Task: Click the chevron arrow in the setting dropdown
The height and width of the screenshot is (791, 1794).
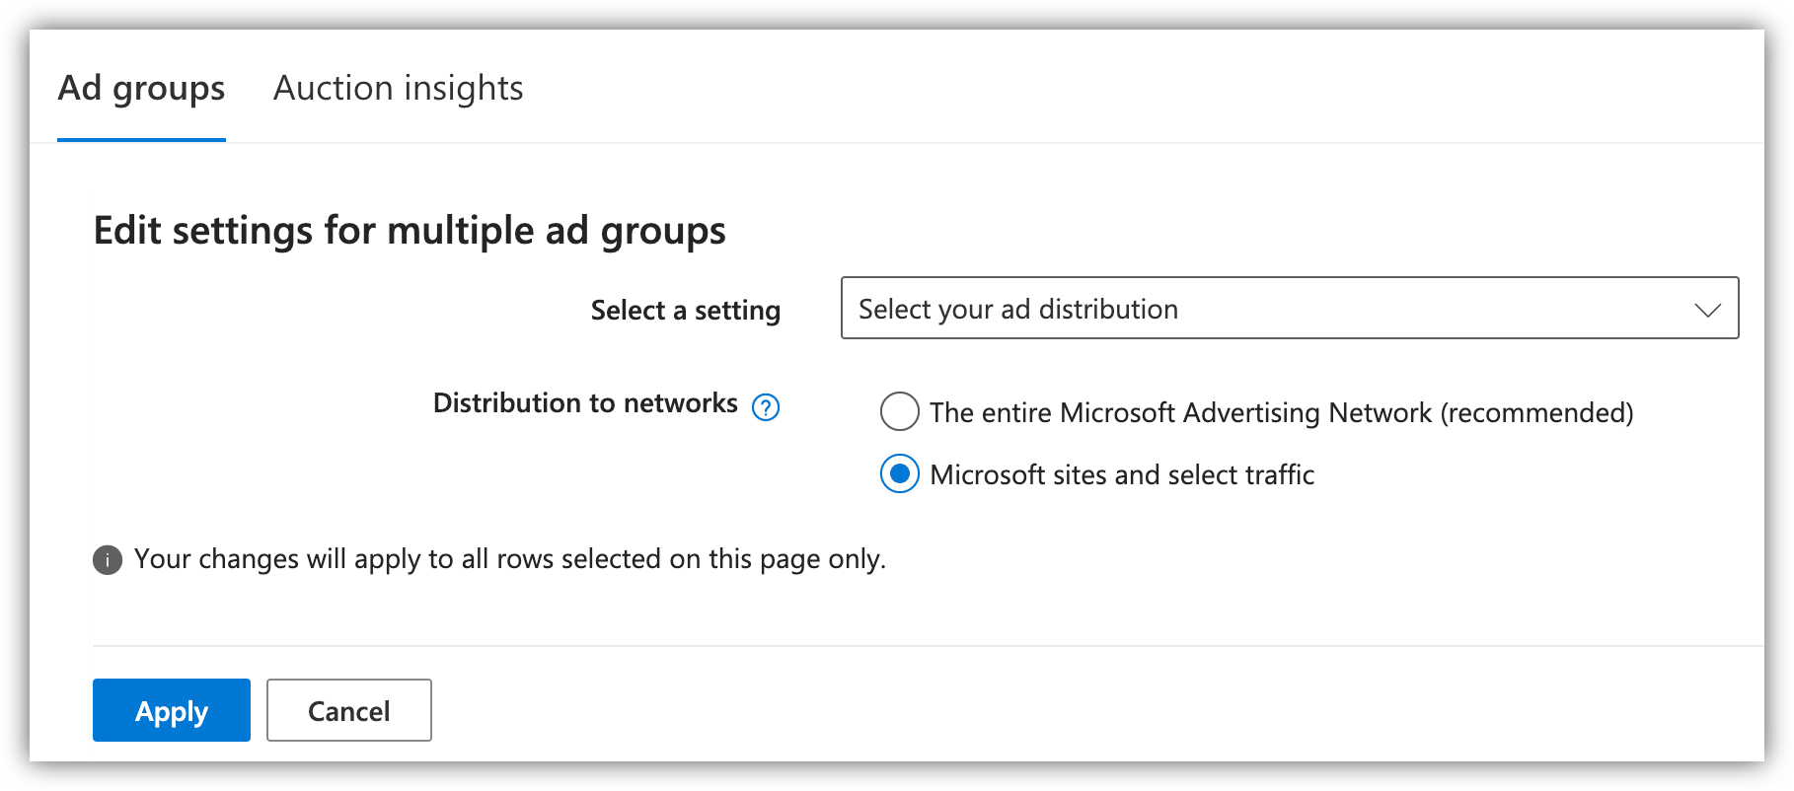Action: [1707, 310]
